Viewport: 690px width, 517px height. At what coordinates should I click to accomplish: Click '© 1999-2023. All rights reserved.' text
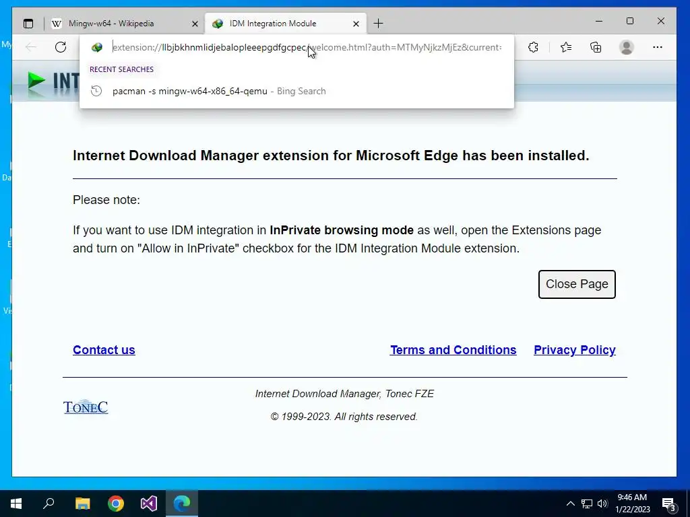(x=344, y=417)
